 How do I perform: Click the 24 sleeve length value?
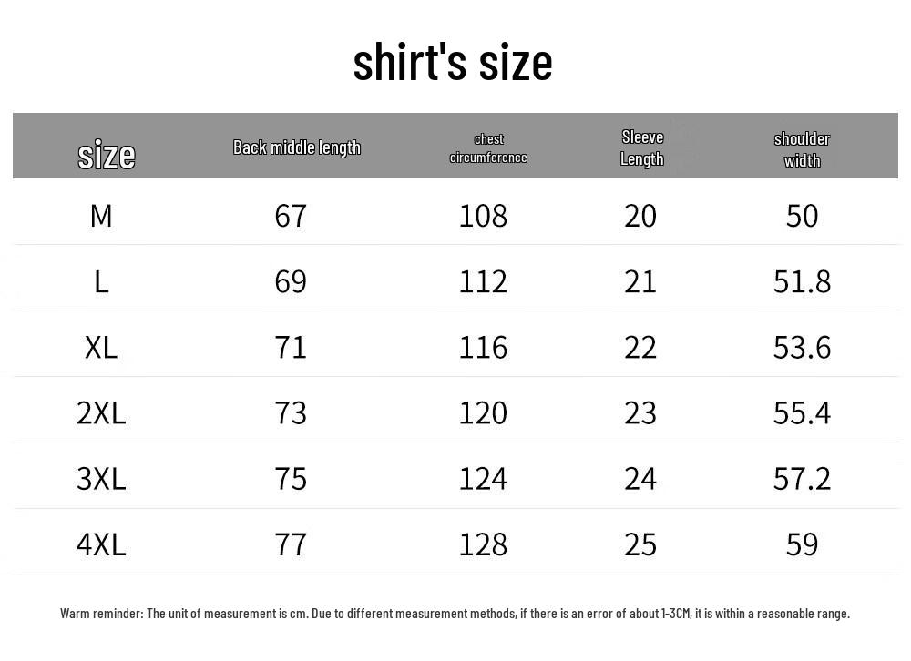pos(640,479)
